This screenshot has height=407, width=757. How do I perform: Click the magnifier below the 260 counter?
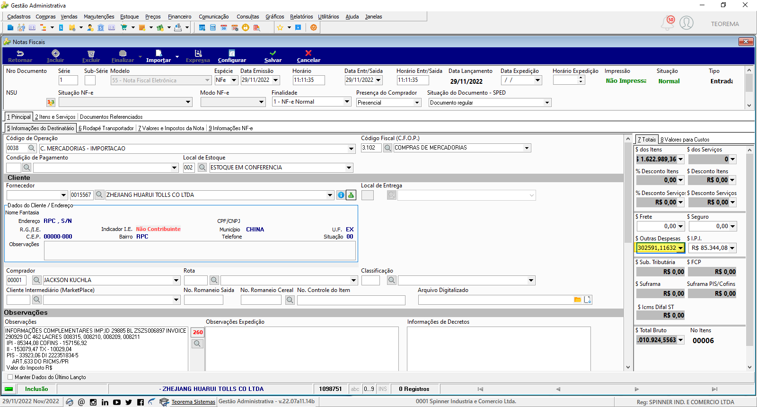pos(198,344)
